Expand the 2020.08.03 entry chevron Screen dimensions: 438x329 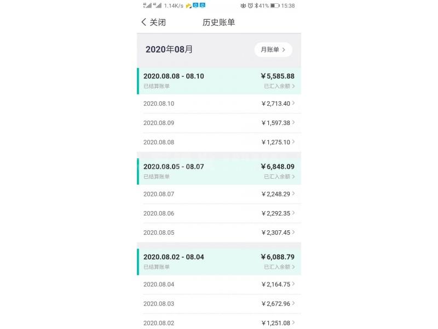tap(293, 303)
